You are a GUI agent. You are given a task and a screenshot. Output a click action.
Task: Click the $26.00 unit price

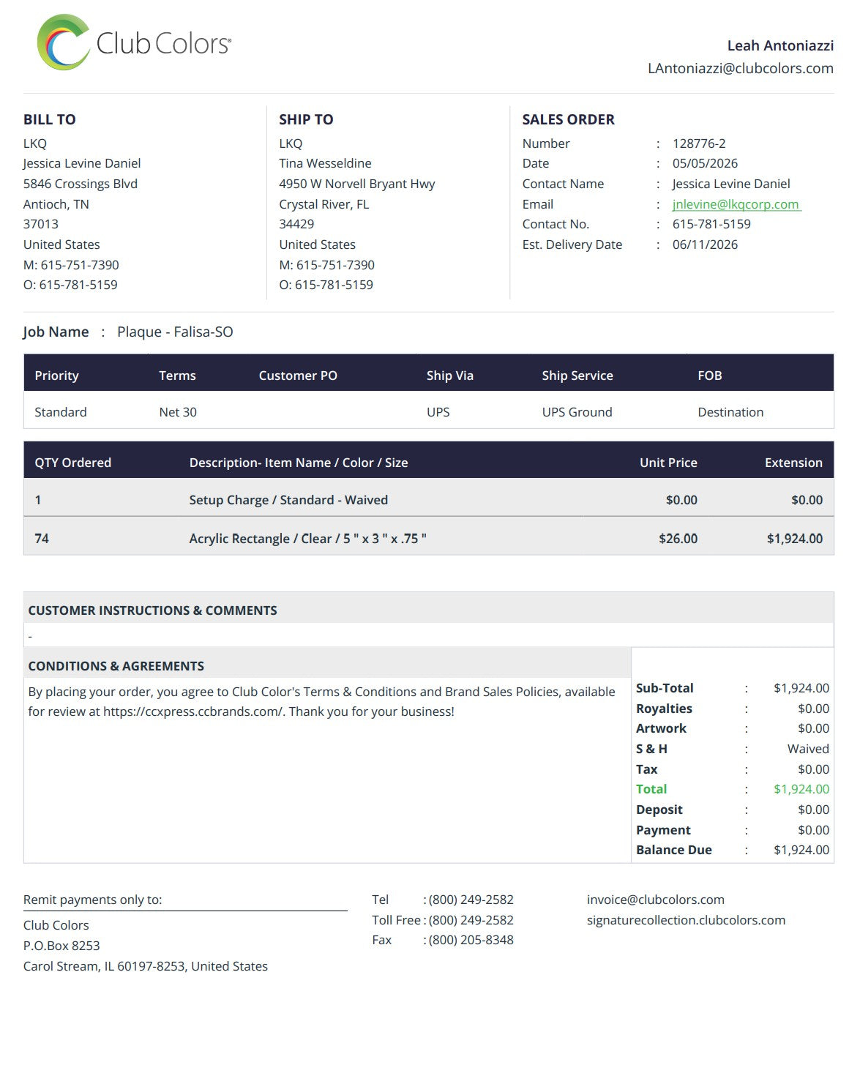[x=678, y=539]
